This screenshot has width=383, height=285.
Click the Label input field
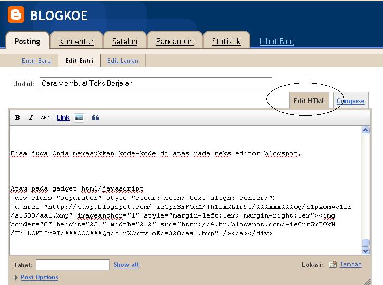(73, 265)
